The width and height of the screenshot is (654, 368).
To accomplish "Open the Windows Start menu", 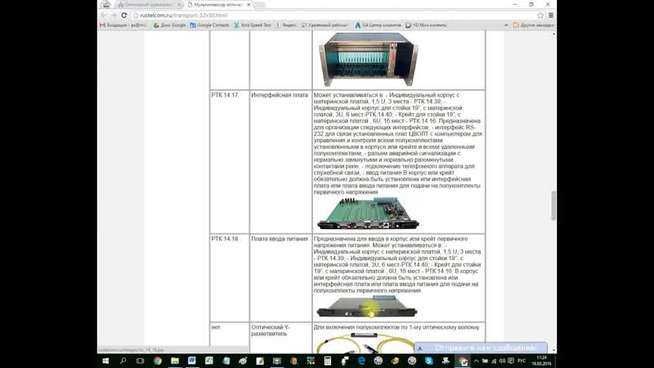I will pyautogui.click(x=106, y=361).
